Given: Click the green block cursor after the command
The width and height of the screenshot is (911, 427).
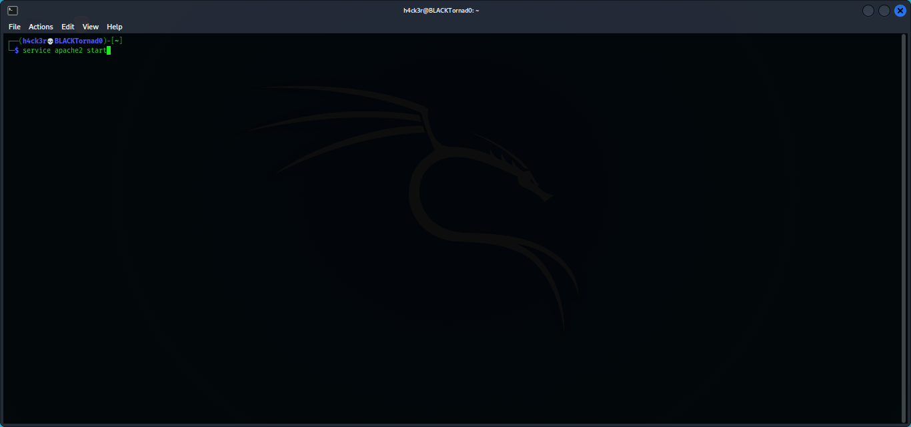Looking at the screenshot, I should [109, 50].
